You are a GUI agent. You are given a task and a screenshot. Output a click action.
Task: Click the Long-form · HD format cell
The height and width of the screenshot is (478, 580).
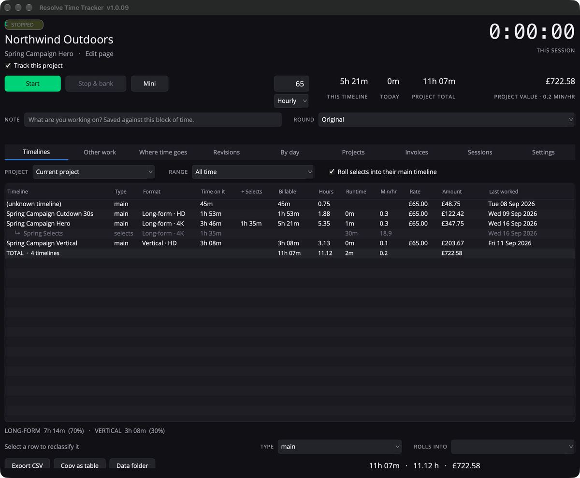coord(164,213)
